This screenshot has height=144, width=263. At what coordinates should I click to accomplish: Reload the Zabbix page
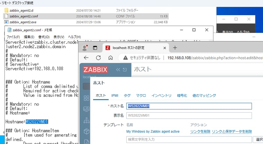click(98, 58)
